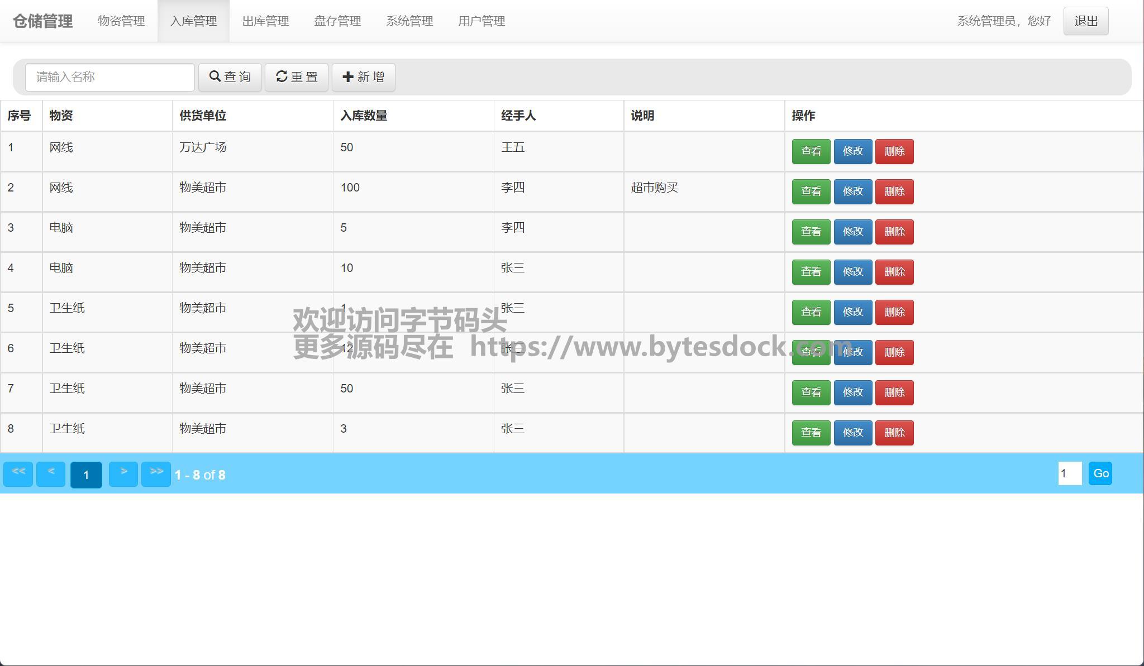Click the 退出 logout button
1144x666 pixels.
point(1085,21)
